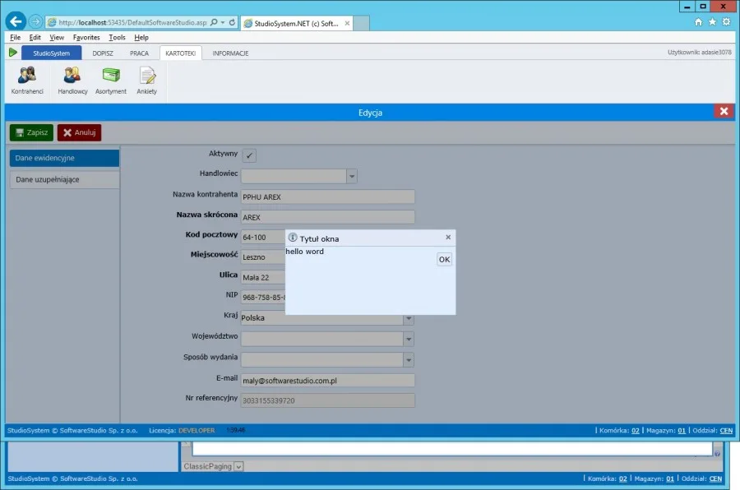This screenshot has width=740, height=490.
Task: Open address bar history dropdown arrow
Action: click(x=223, y=22)
